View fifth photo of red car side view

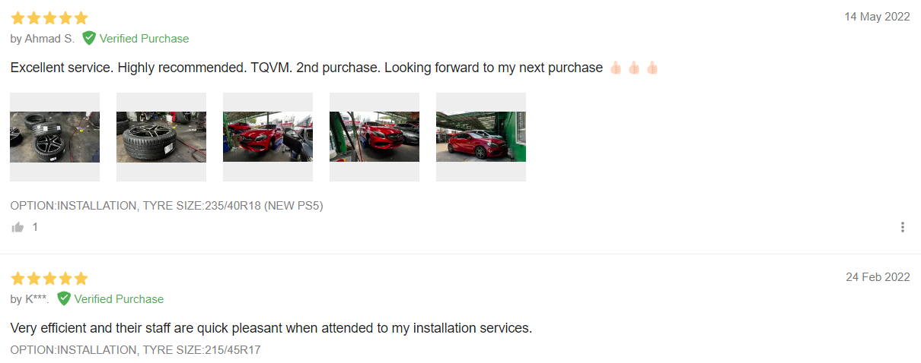pos(481,137)
